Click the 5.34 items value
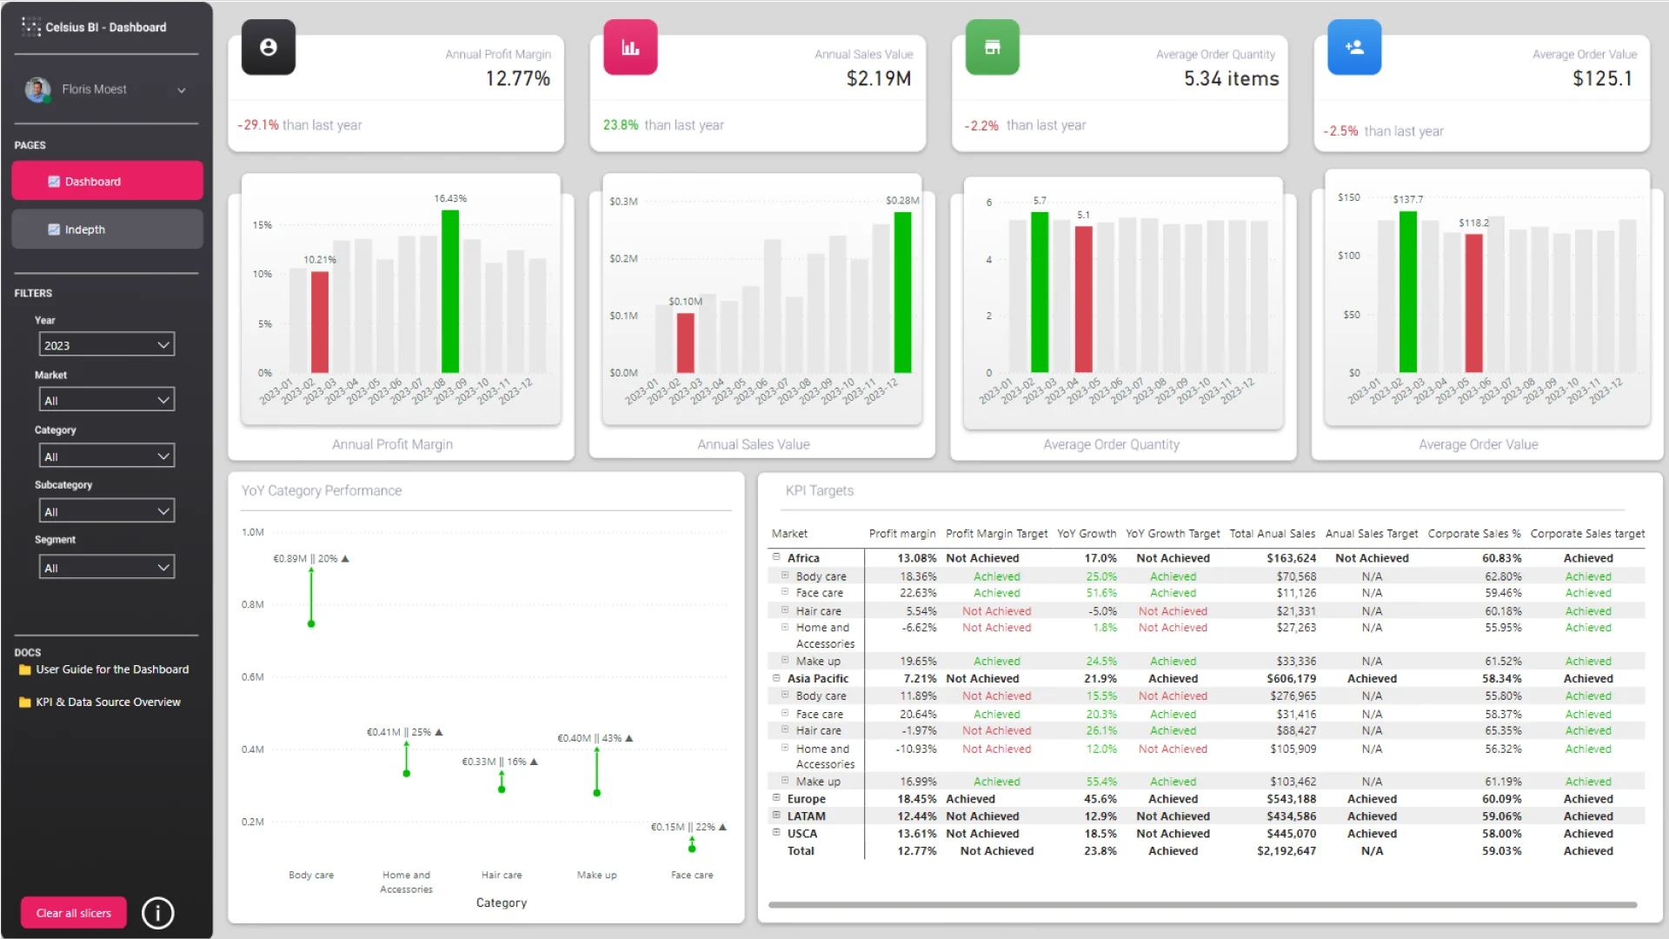The width and height of the screenshot is (1669, 939). [1231, 78]
